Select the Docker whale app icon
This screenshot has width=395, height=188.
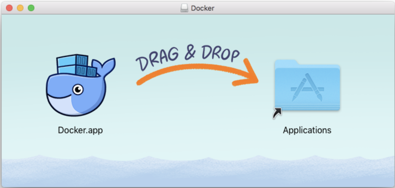tap(80, 85)
